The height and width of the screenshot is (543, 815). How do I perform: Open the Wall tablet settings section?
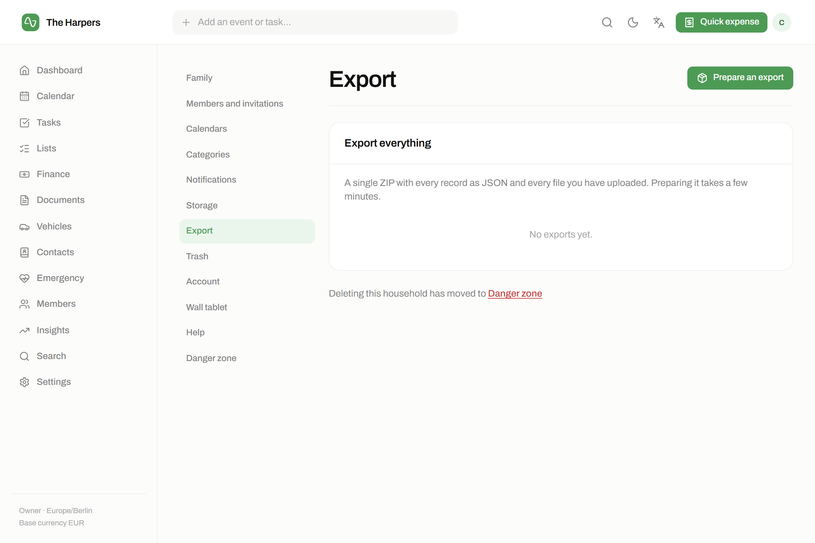(247, 307)
